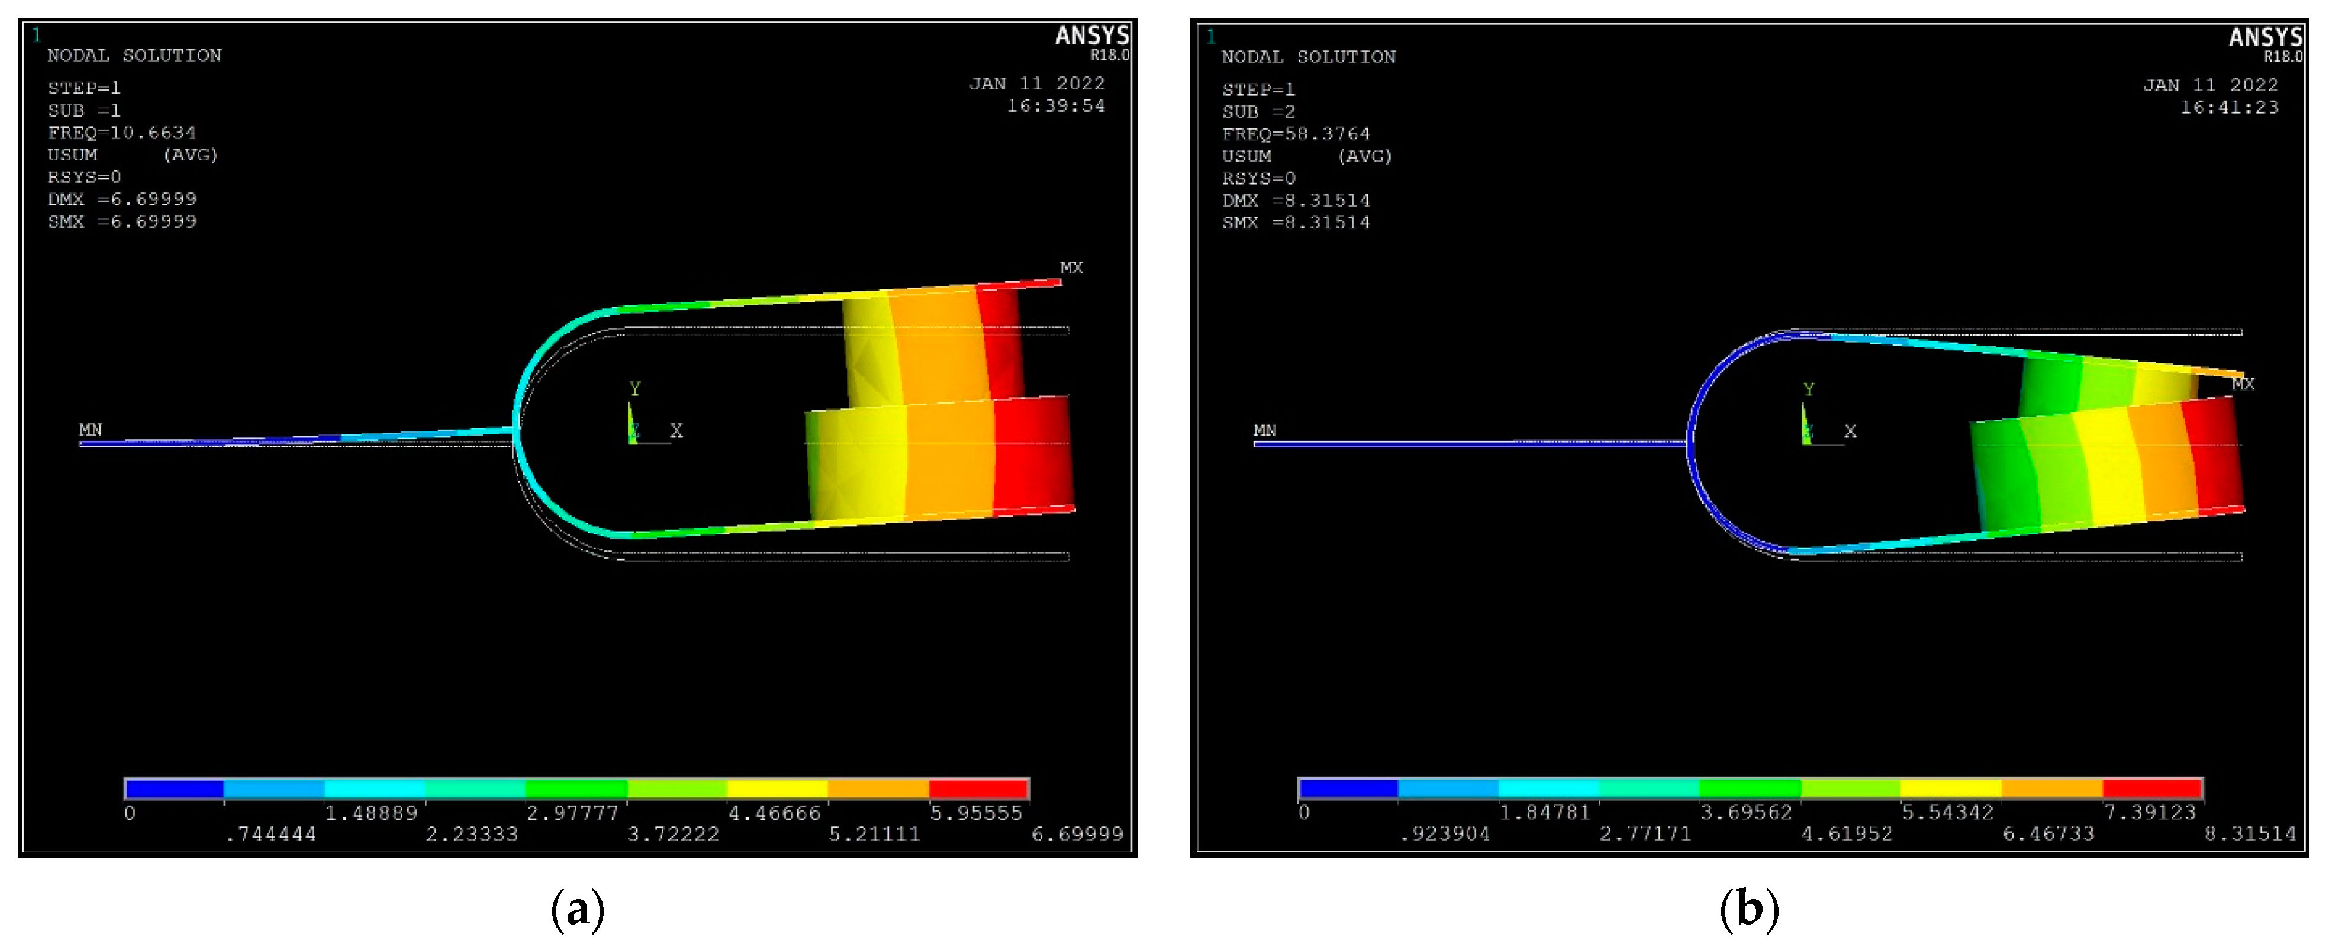
Task: Click the orange legend swatch in plot (a)
Action: tap(878, 788)
